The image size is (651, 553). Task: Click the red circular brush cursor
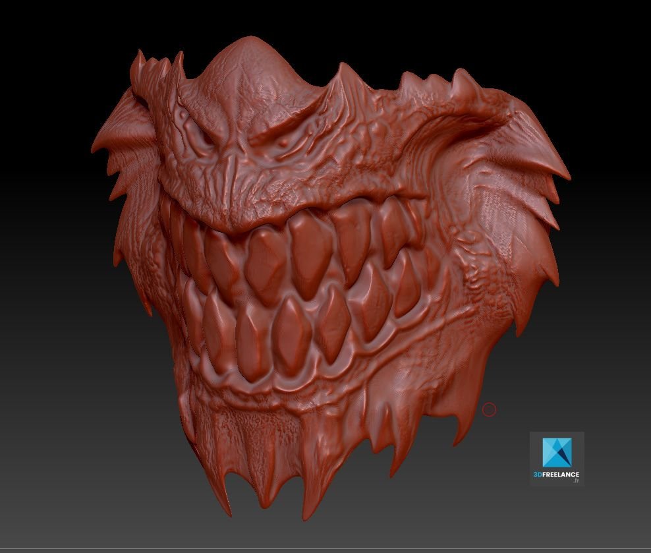coord(489,410)
